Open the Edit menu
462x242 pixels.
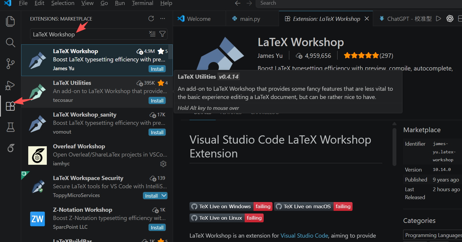tap(39, 3)
